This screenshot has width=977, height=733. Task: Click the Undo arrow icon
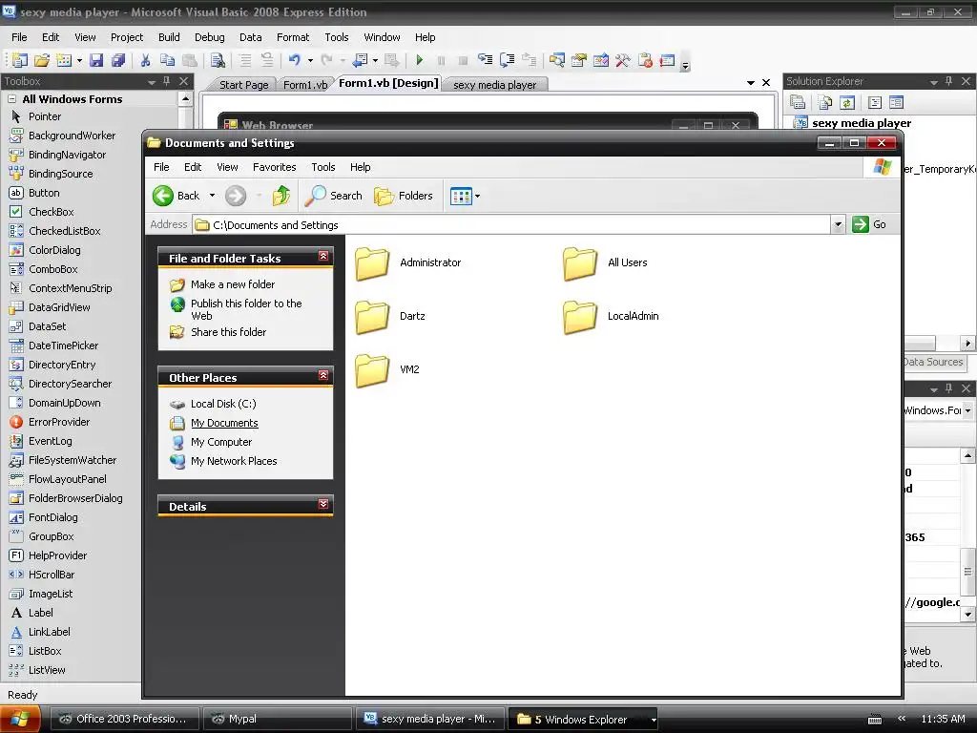[x=295, y=60]
